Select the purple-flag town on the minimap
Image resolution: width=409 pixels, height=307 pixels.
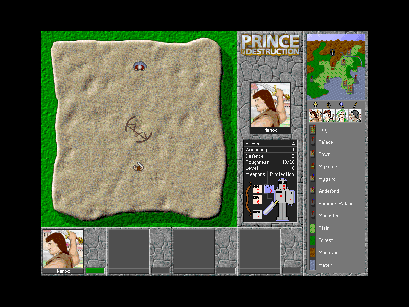(349, 52)
